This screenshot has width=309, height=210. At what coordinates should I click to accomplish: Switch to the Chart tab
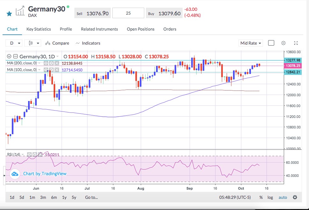[12, 29]
